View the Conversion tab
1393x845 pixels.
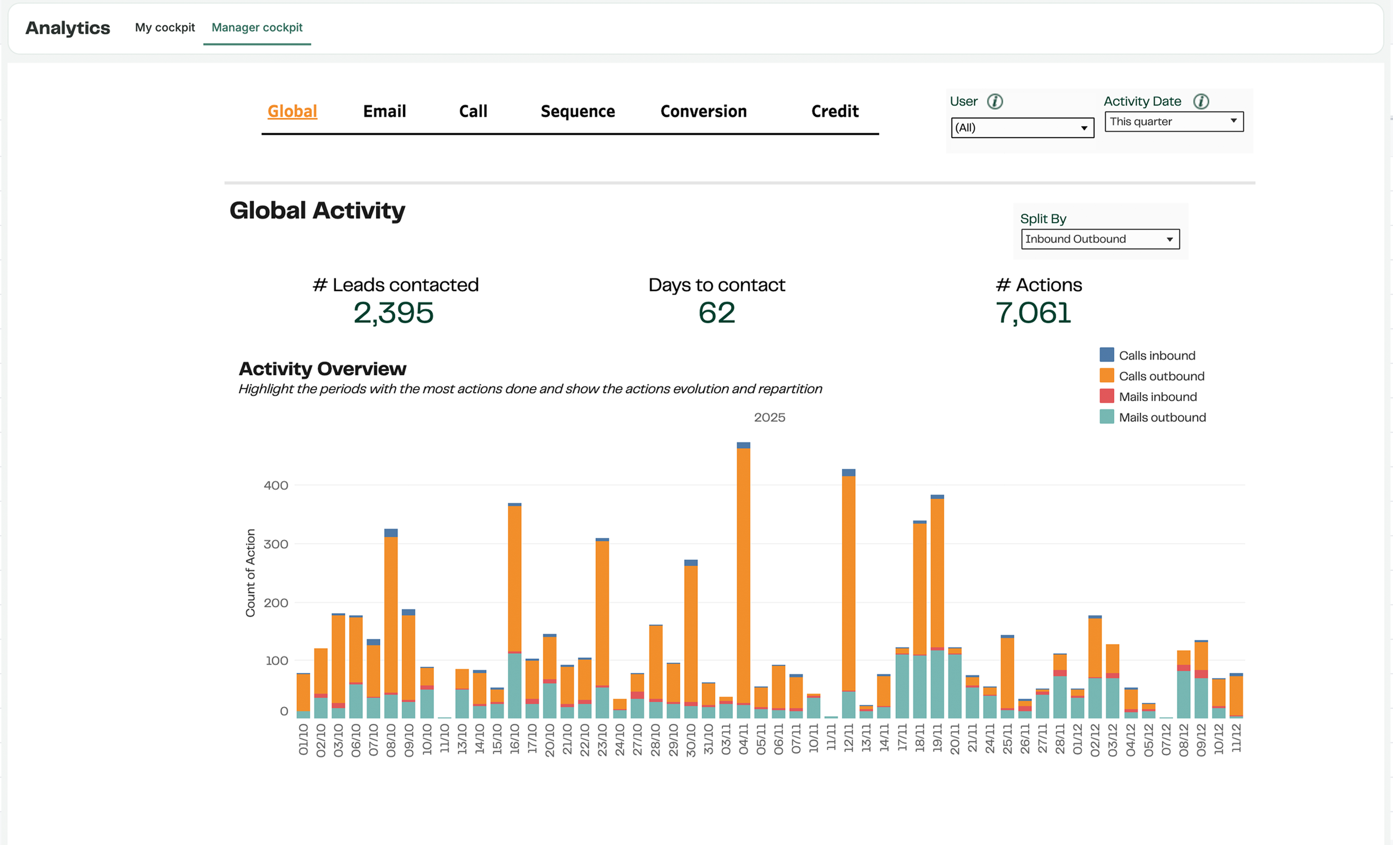[703, 112]
